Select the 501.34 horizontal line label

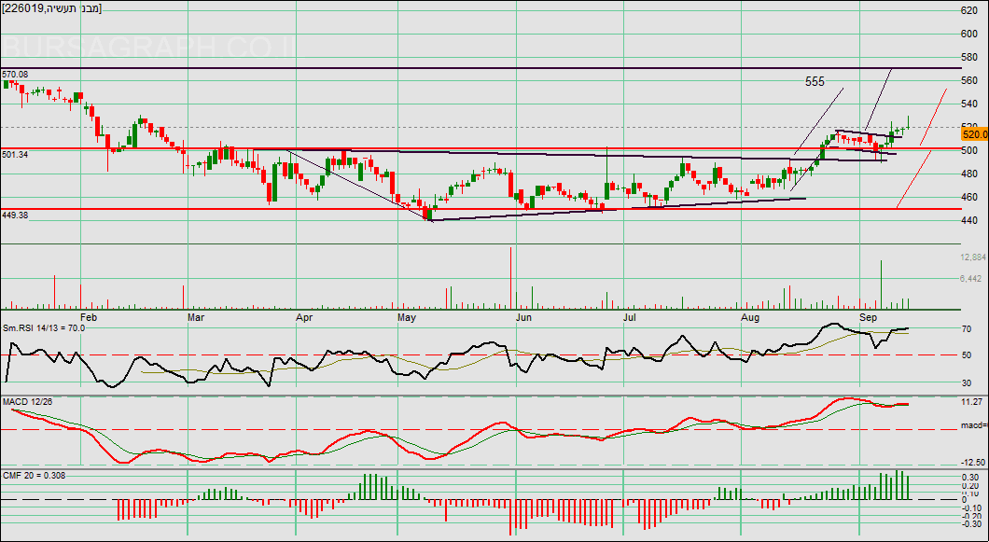pos(15,154)
